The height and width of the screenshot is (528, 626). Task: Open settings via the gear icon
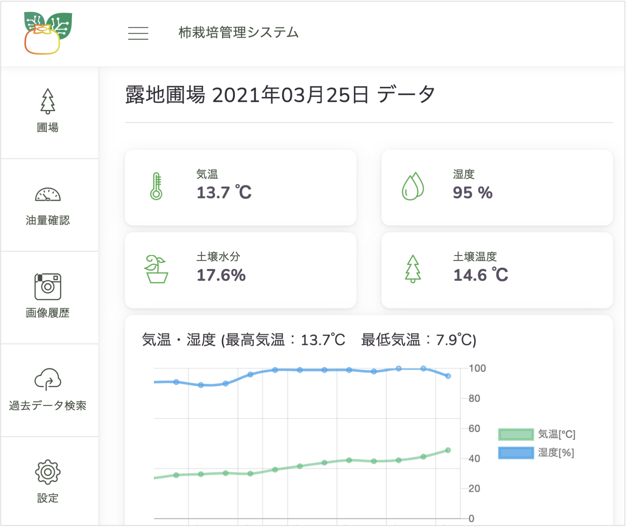click(x=48, y=472)
